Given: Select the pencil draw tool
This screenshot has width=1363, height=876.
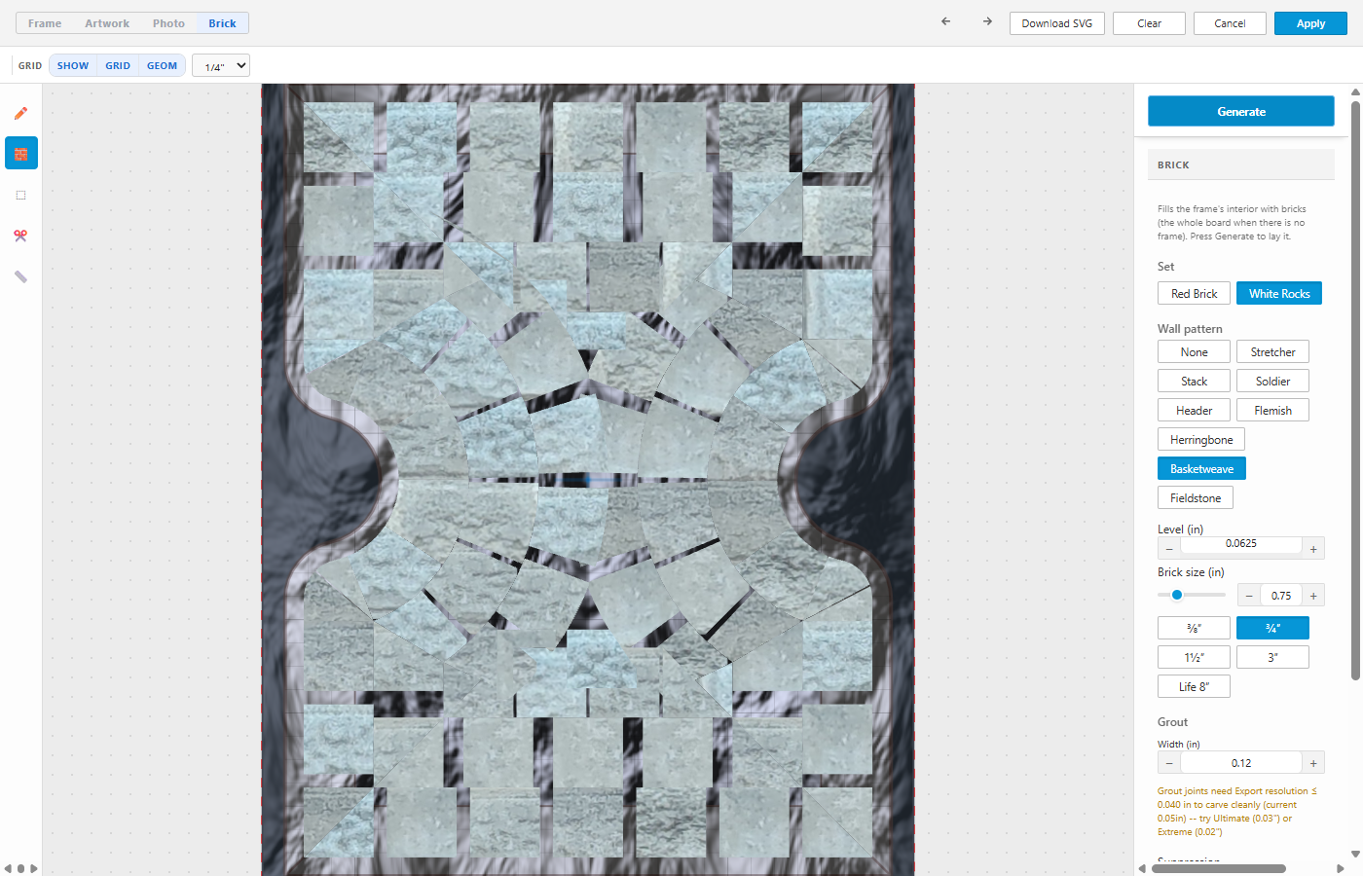Looking at the screenshot, I should pyautogui.click(x=20, y=113).
